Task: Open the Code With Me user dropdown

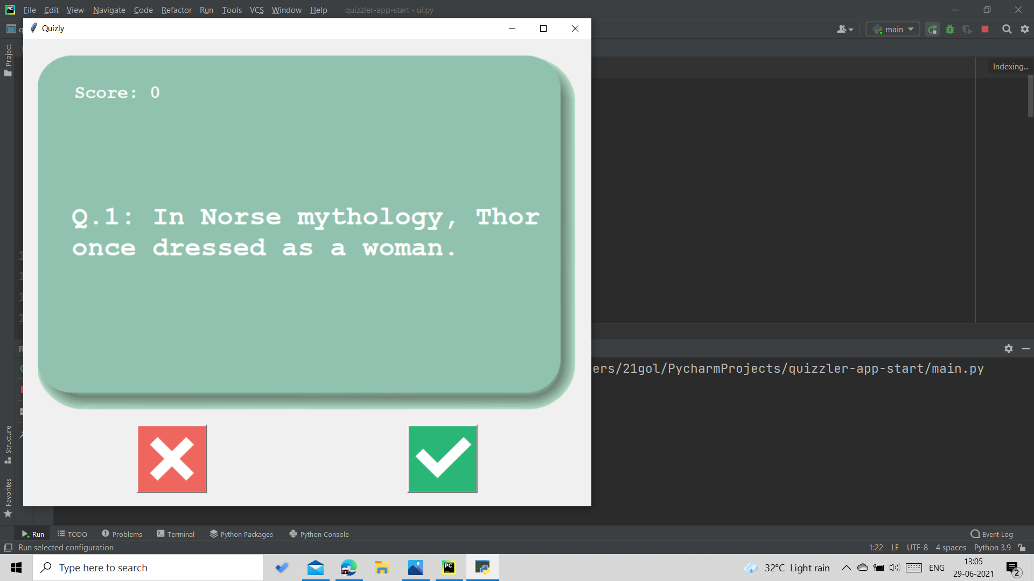Action: (x=844, y=30)
